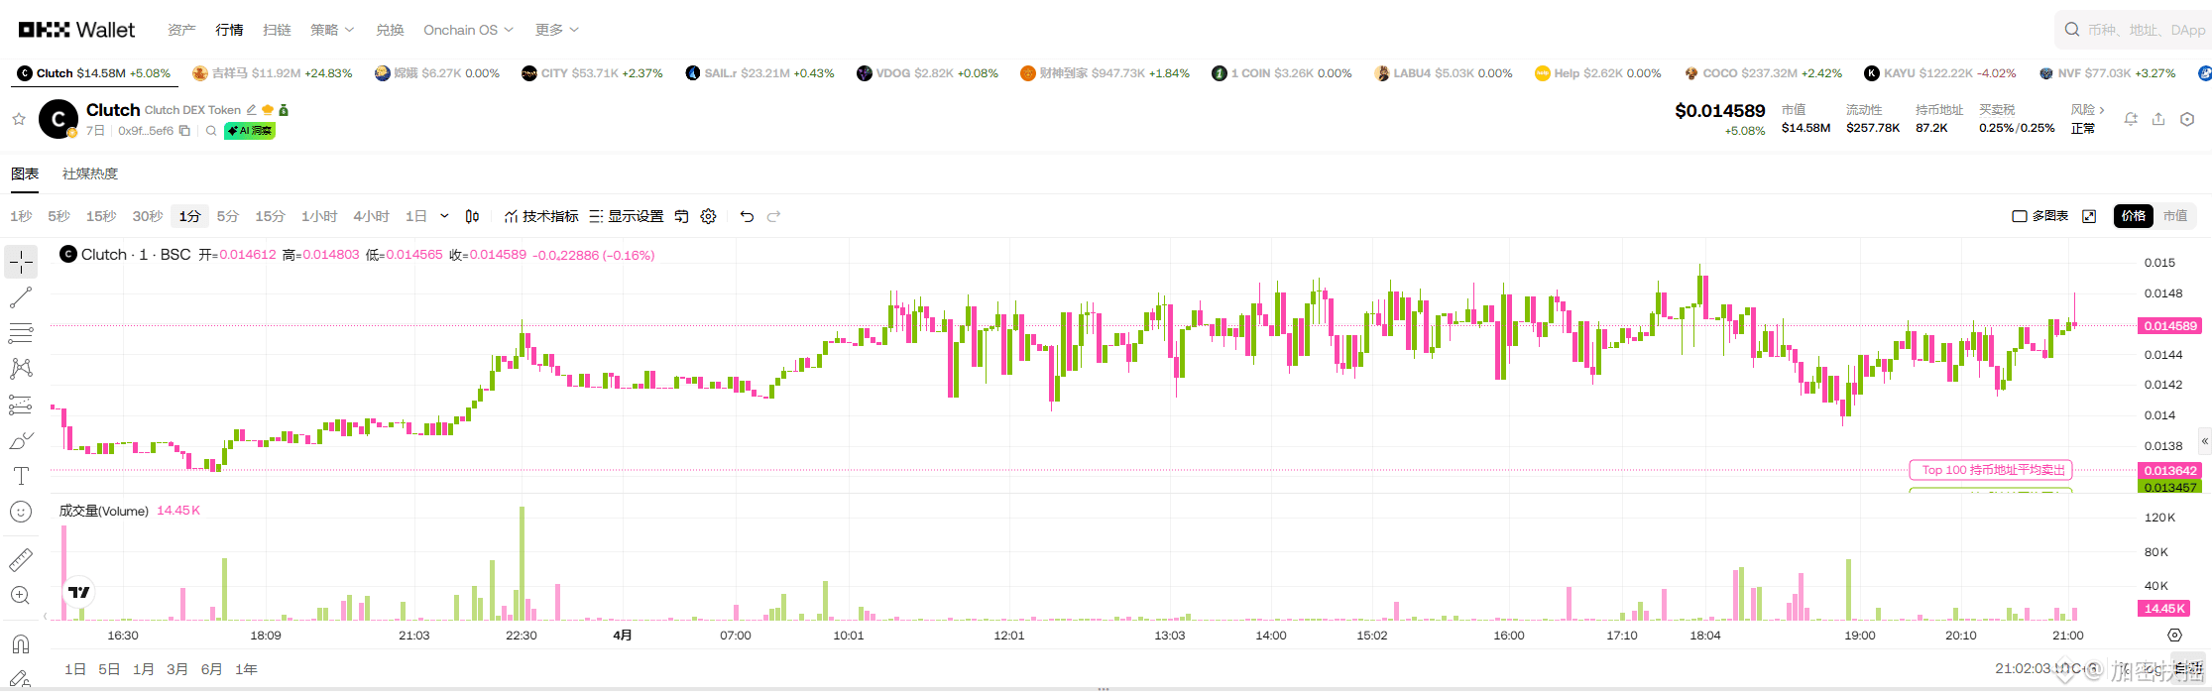Click the hexagon settings icon near share
The height and width of the screenshot is (696, 2212).
pyautogui.click(x=2187, y=119)
